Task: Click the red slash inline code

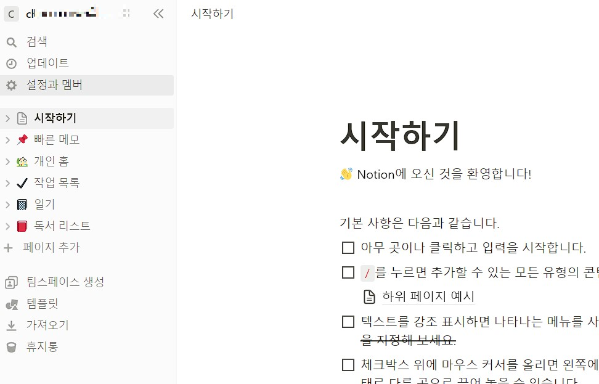Action: coord(367,273)
